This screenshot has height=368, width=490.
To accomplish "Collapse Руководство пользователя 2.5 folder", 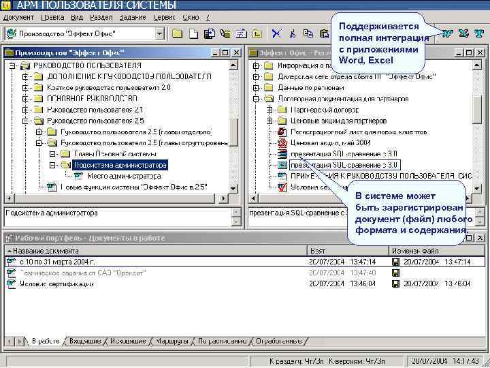I will (x=25, y=121).
